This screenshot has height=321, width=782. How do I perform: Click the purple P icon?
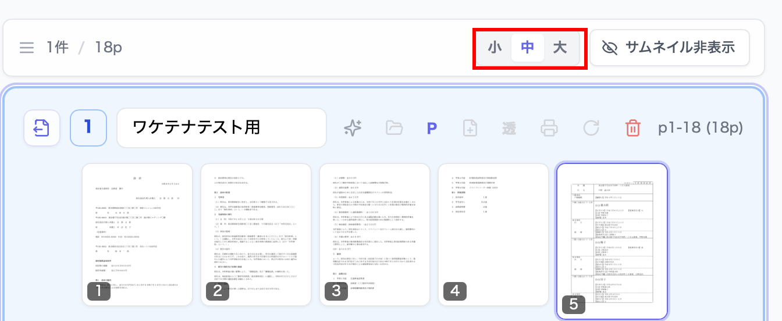pyautogui.click(x=432, y=128)
